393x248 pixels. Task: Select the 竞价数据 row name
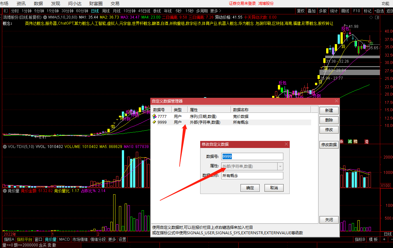241,116
